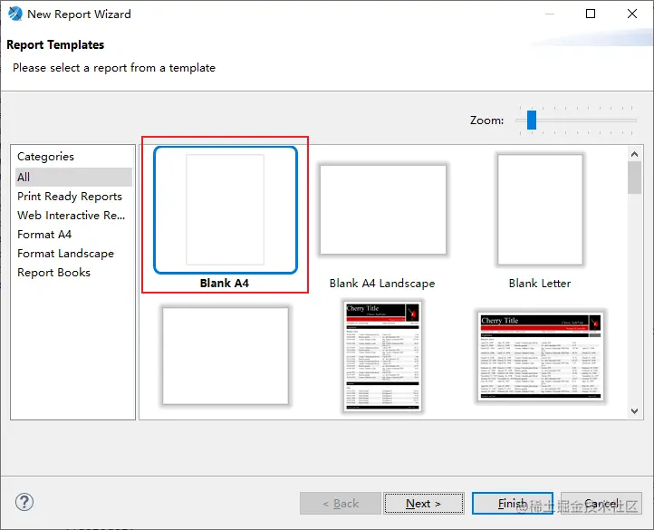Screen dimensions: 654x530
Task: Click the Finish button
Action: click(512, 504)
